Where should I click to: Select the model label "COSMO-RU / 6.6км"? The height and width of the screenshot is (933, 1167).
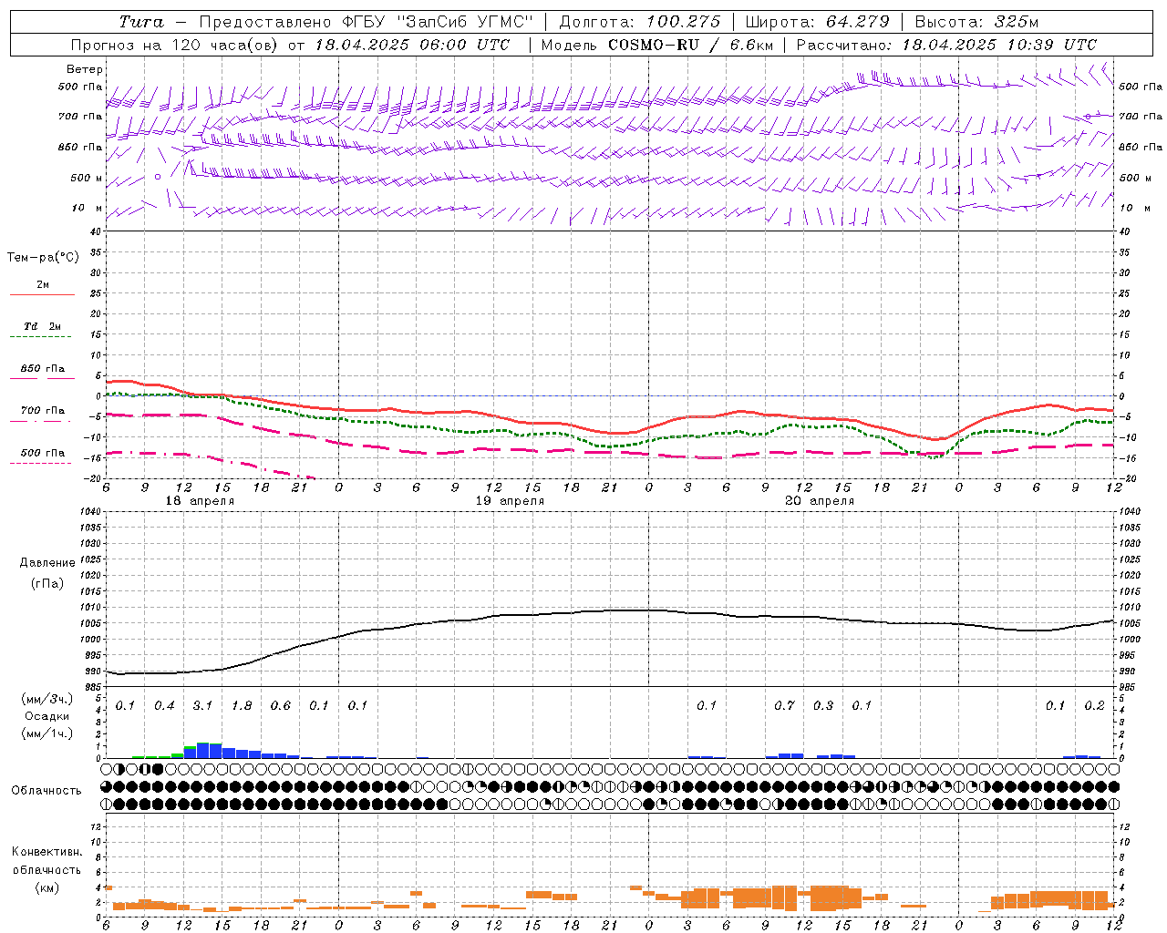point(690,45)
